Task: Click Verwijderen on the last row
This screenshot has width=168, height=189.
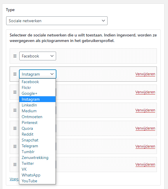Action: point(145,164)
